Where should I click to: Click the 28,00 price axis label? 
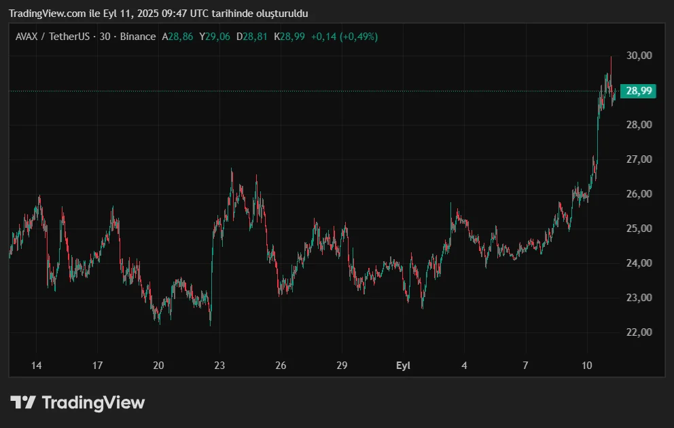(639, 125)
